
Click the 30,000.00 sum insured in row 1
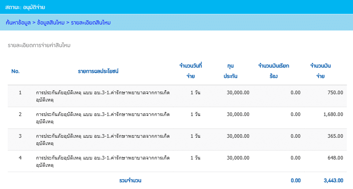click(238, 92)
